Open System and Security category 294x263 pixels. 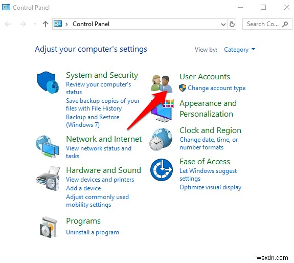point(102,75)
